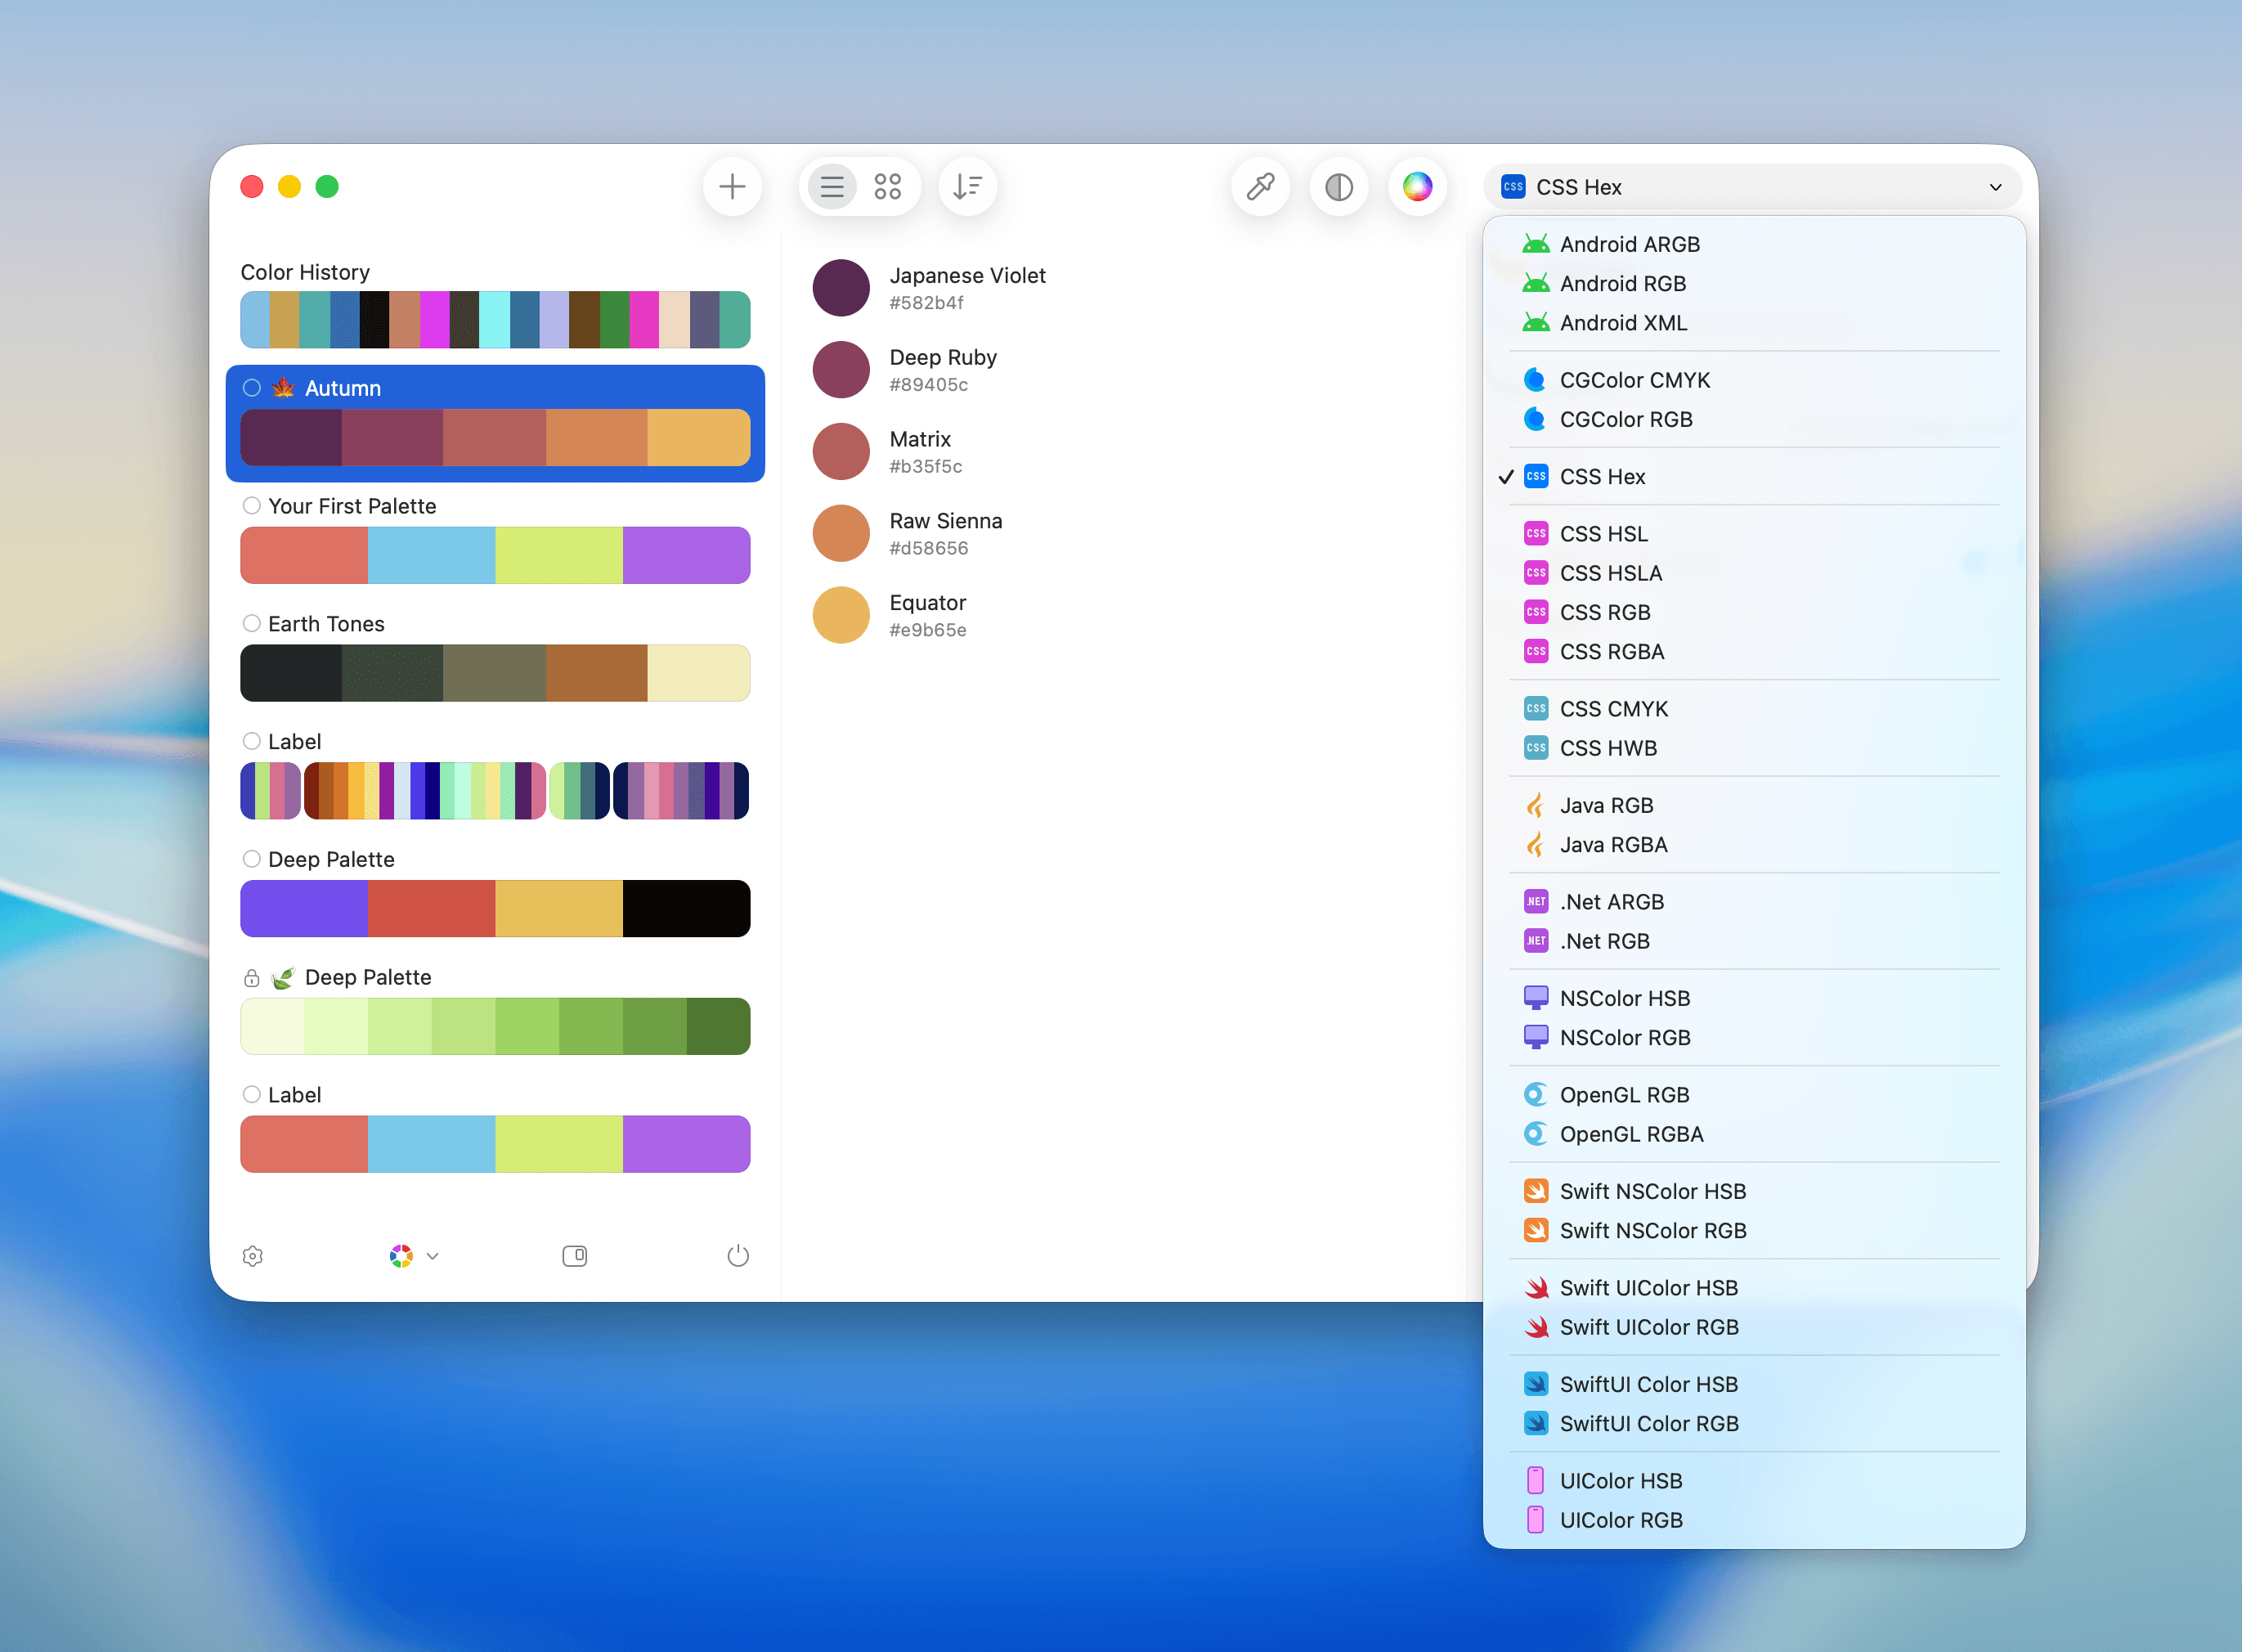Screen dimensions: 2242x1652
Task: Click the maple leaf icon on Autumn
Action: coord(284,388)
